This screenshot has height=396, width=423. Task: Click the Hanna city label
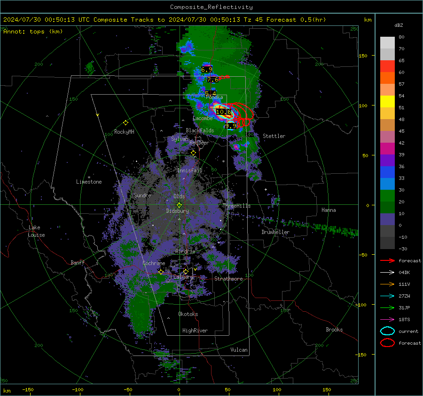(x=329, y=210)
